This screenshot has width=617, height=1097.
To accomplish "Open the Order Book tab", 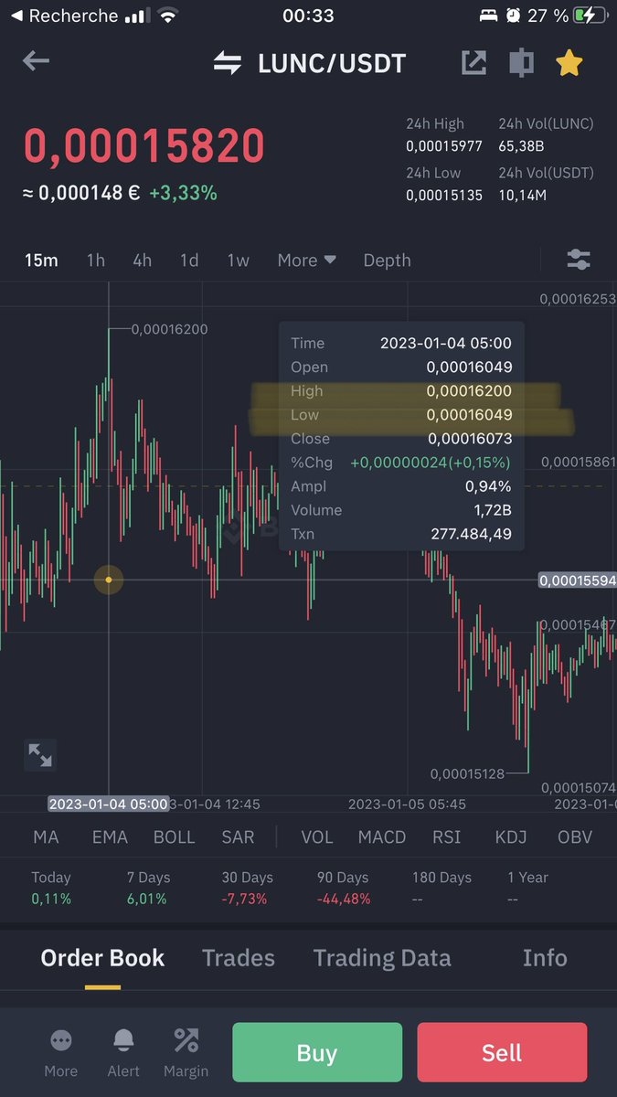I will tap(102, 958).
